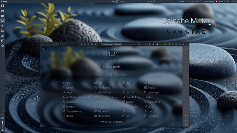Open the tuta mail shortcut link
237x133 pixels.
coord(98,83)
